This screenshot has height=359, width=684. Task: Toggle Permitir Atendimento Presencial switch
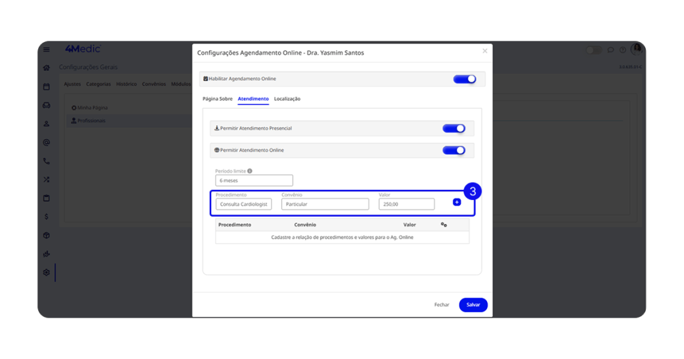[454, 128]
